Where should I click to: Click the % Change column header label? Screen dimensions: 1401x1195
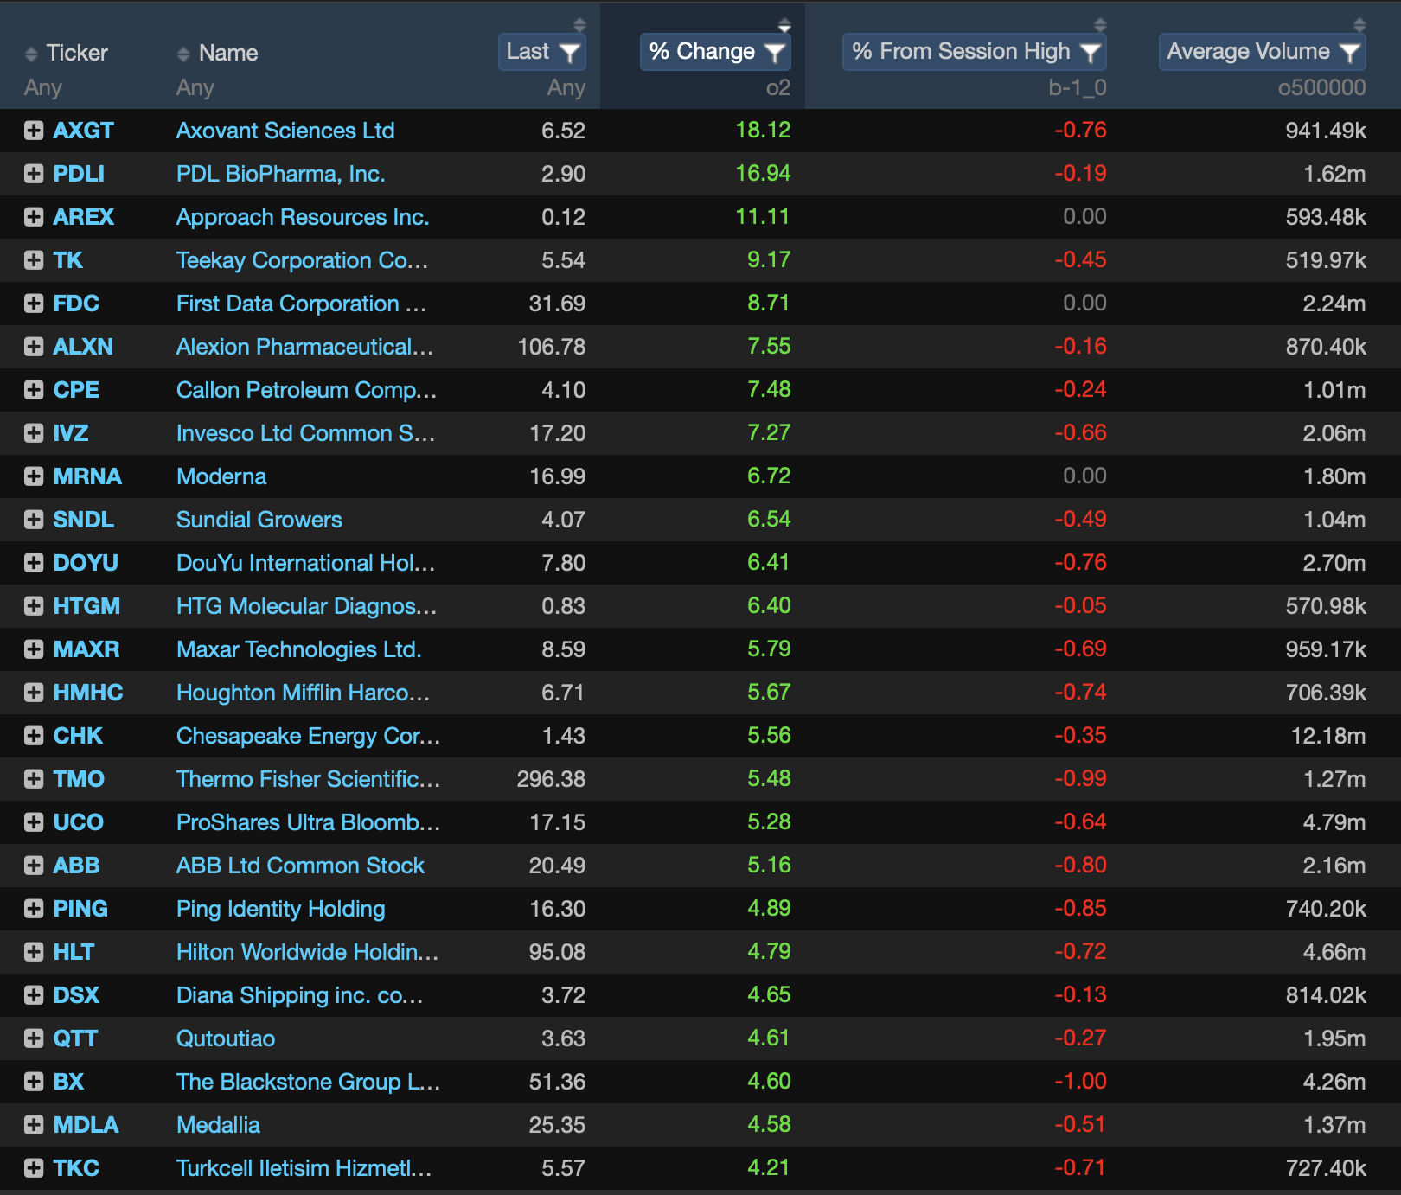pyautogui.click(x=702, y=52)
